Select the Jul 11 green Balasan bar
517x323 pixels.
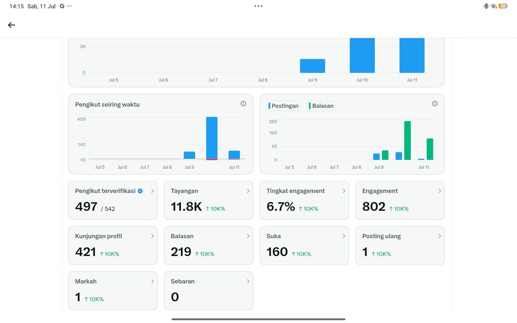pos(430,149)
